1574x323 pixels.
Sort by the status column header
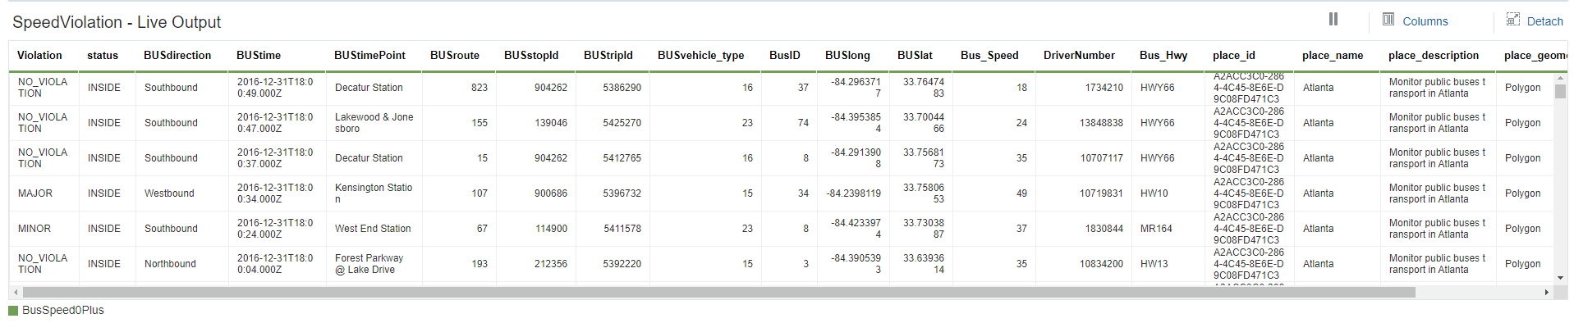pyautogui.click(x=103, y=55)
